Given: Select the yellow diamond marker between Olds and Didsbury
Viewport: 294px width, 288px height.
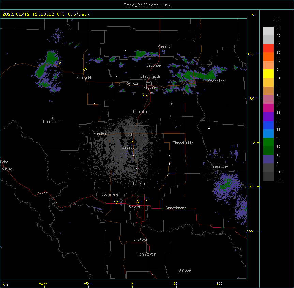Looking at the screenshot, I should point(133,143).
